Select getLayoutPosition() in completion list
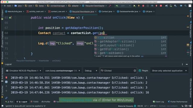The width and height of the screenshot is (193, 108). click(130, 45)
